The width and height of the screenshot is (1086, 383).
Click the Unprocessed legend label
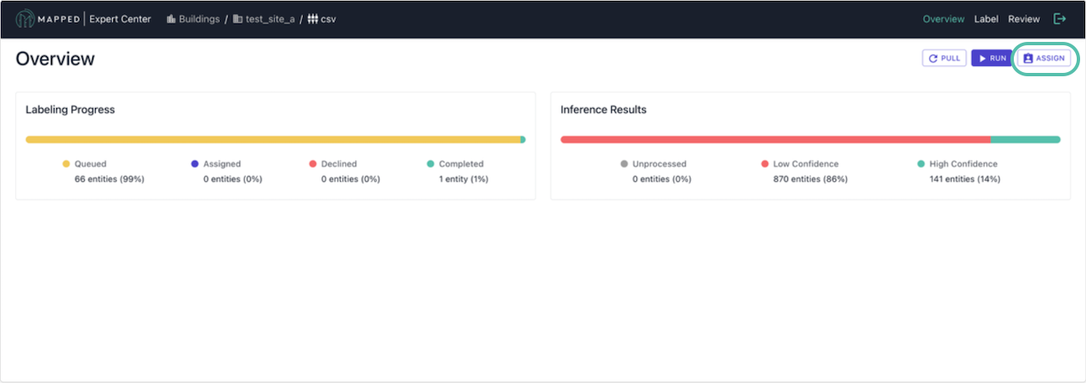(x=660, y=164)
